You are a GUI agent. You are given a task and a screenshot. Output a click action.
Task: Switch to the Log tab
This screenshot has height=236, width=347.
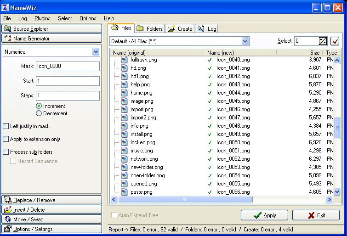206,28
